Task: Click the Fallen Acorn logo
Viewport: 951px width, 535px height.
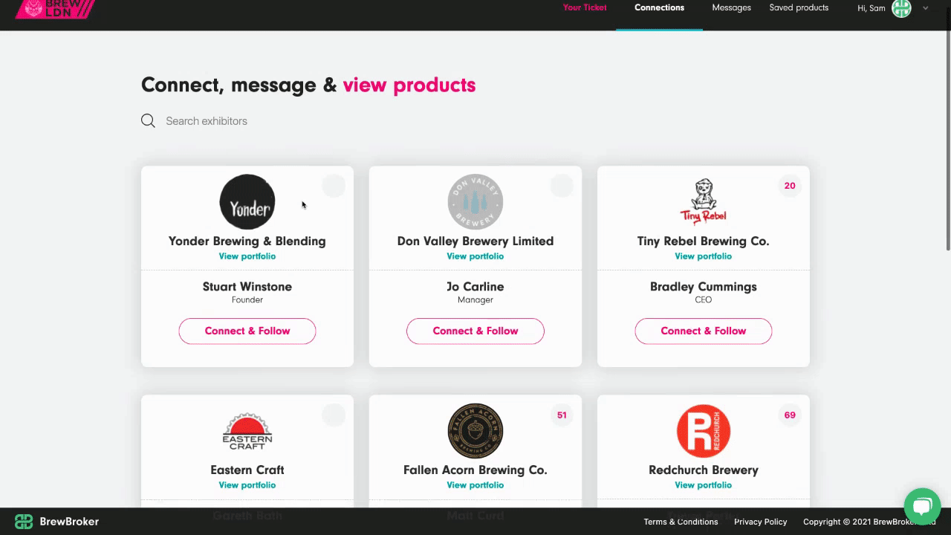Action: click(475, 431)
